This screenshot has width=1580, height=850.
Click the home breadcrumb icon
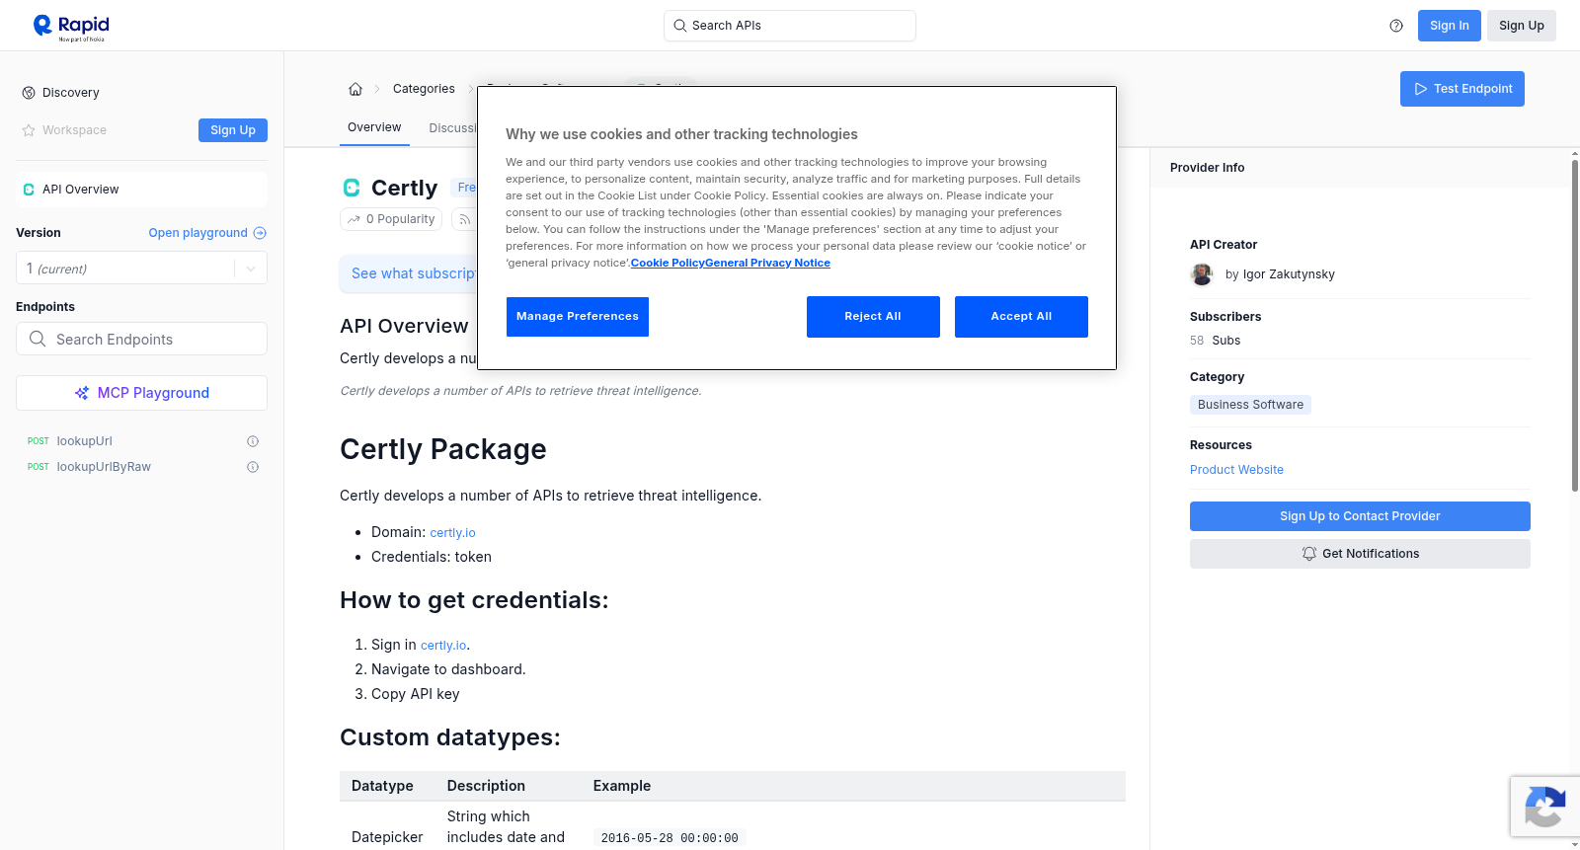click(x=355, y=89)
